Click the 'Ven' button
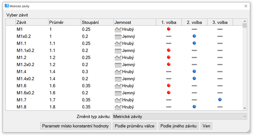 (x=206, y=126)
